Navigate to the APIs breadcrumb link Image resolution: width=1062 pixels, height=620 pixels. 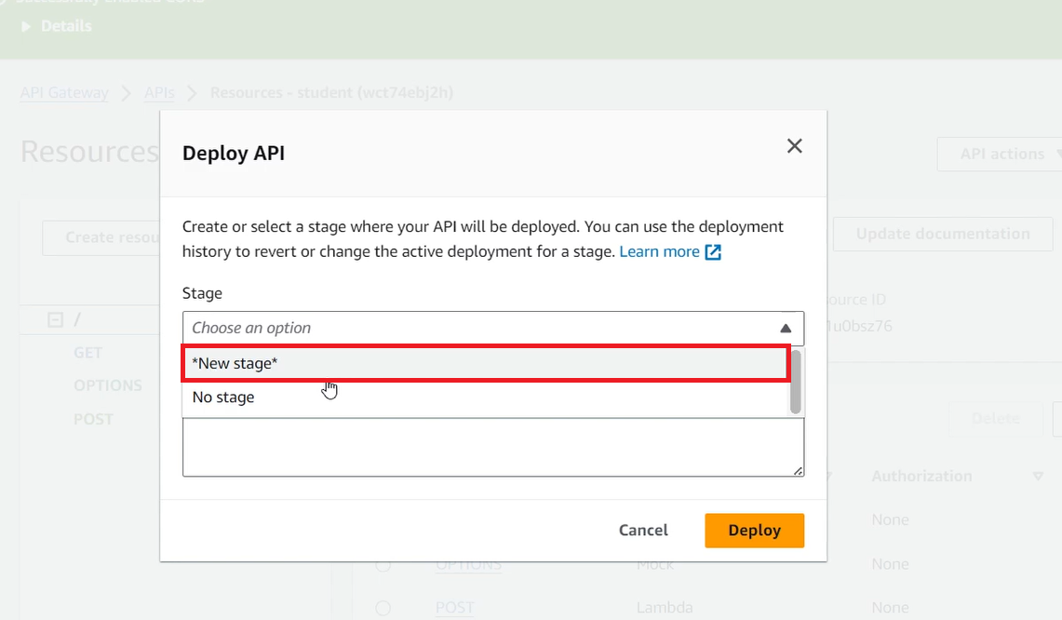coord(158,92)
